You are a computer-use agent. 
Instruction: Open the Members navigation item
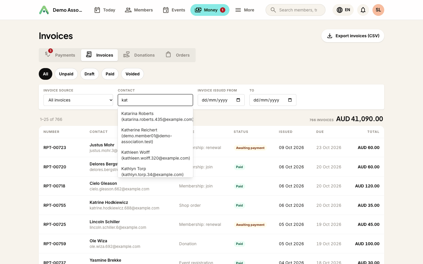(139, 10)
